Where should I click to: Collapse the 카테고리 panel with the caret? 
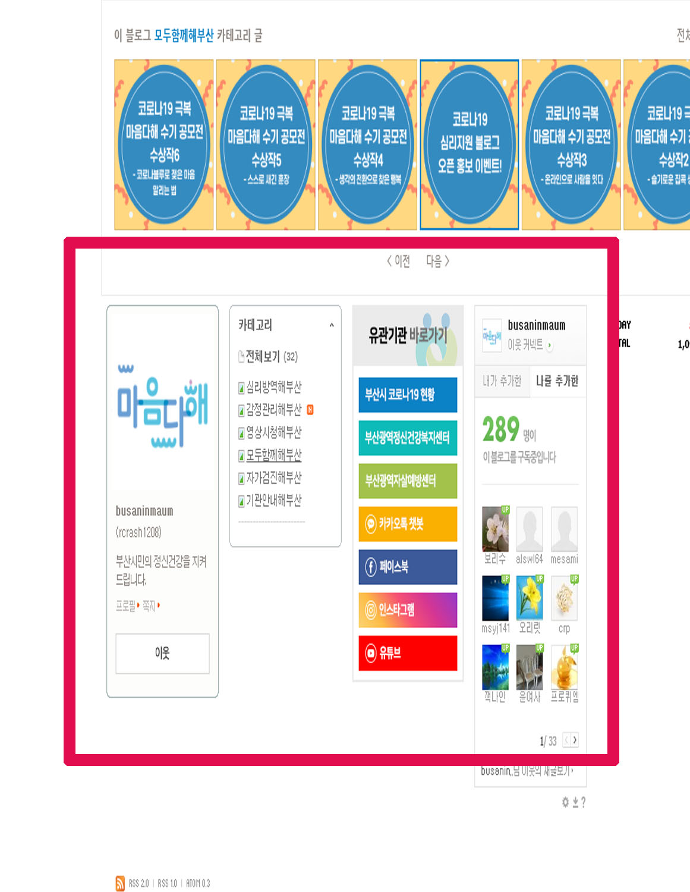332,325
